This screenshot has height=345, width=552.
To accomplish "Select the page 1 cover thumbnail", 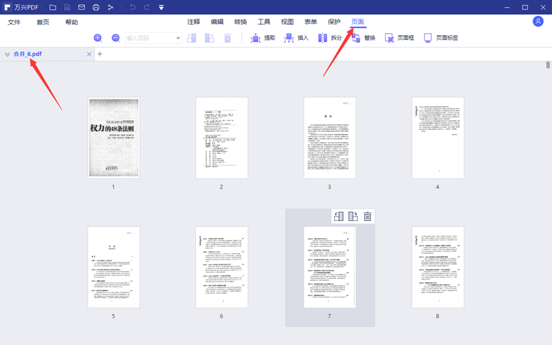I will click(x=114, y=138).
